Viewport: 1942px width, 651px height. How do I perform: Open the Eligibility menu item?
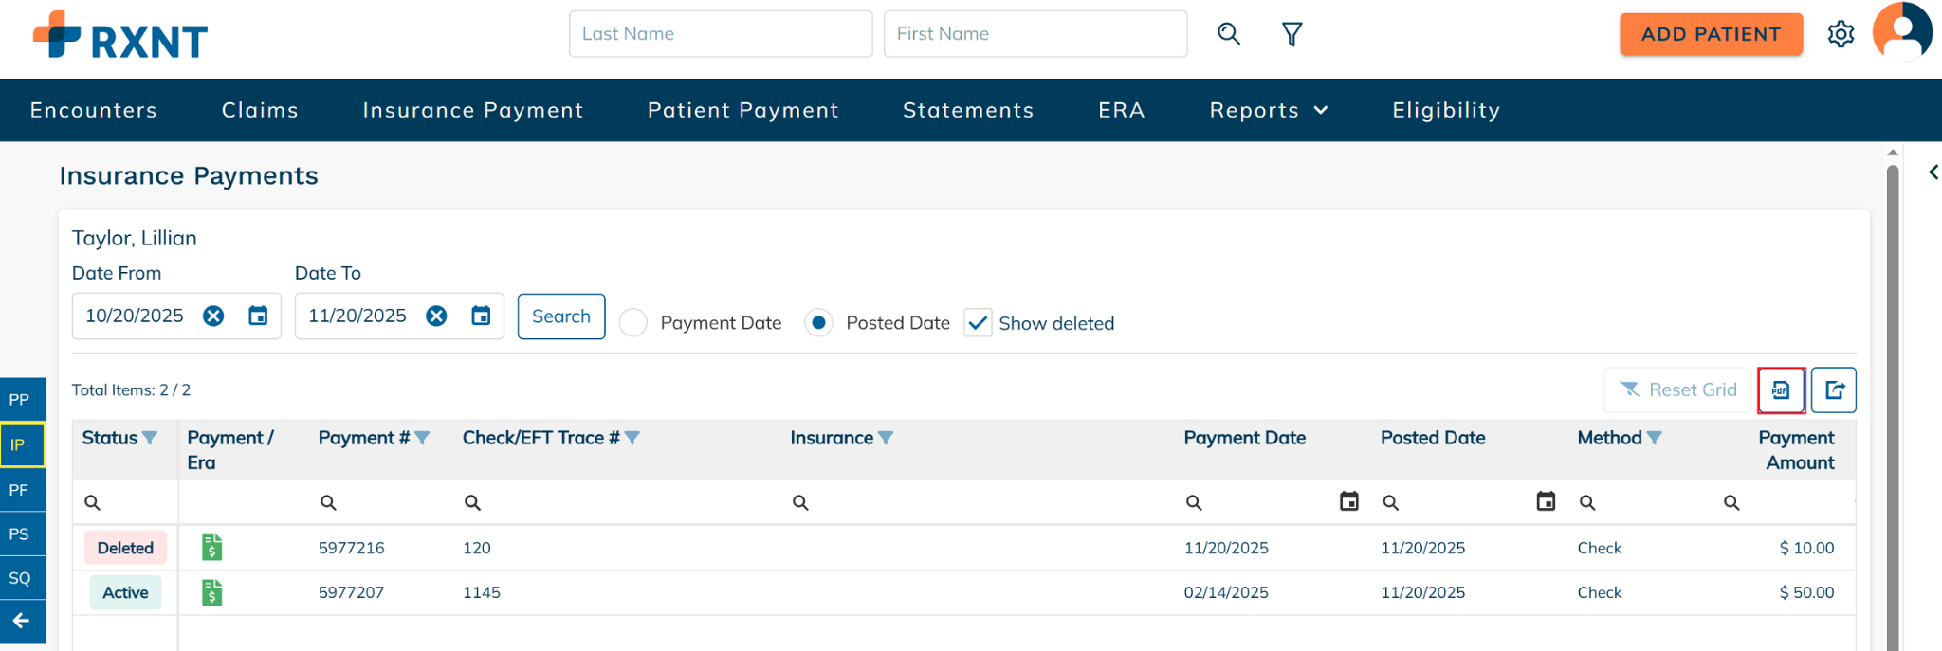1446,111
